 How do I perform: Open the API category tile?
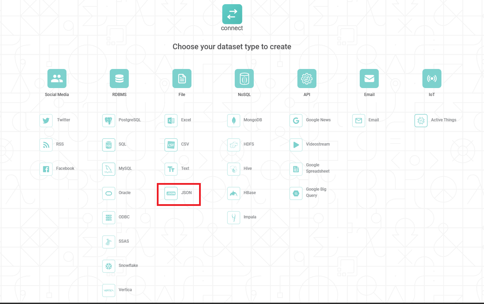[307, 79]
